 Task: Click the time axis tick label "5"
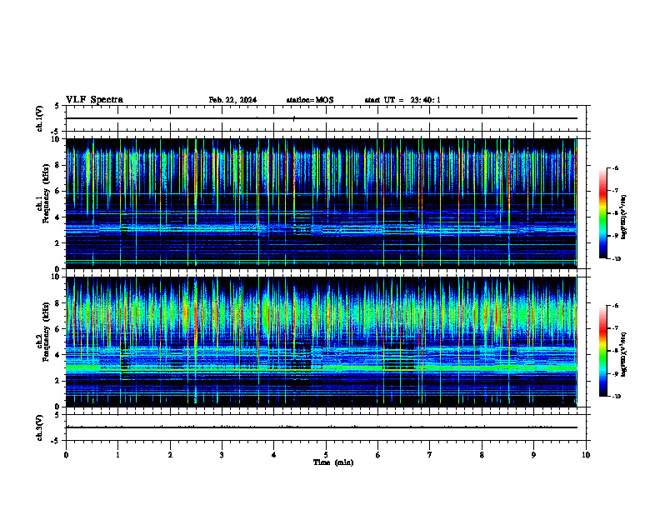pos(326,455)
